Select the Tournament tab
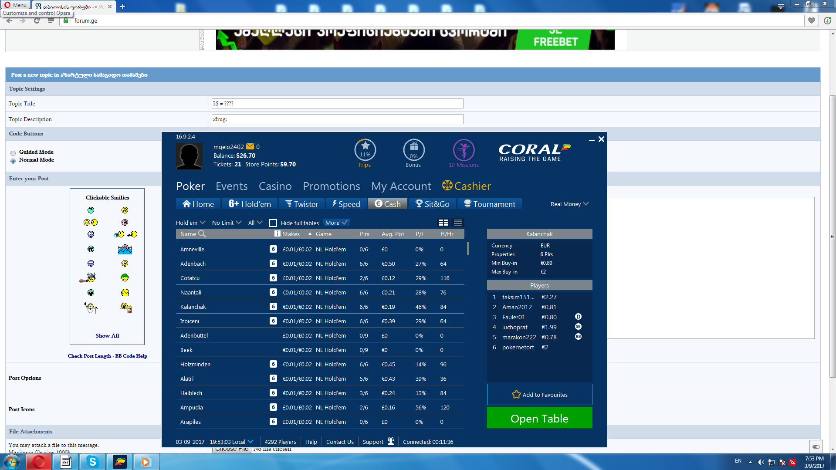 tap(490, 204)
